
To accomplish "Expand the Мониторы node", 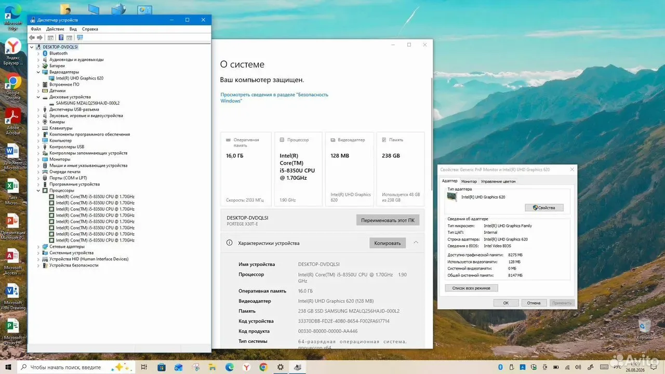I will (x=38, y=159).
